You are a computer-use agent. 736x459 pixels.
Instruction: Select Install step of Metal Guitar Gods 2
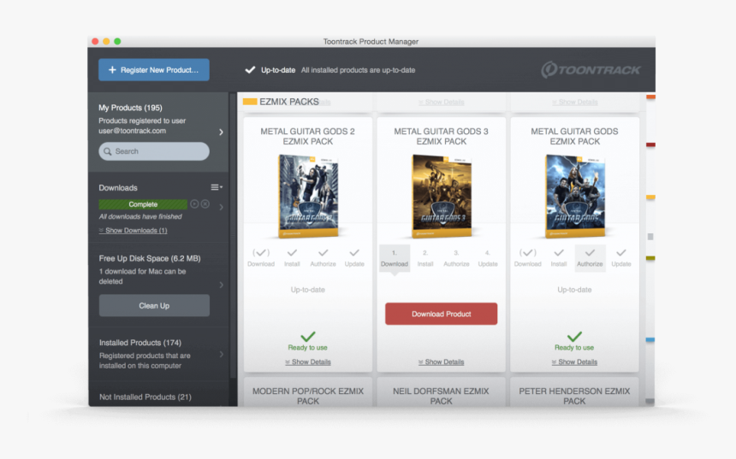(x=292, y=258)
